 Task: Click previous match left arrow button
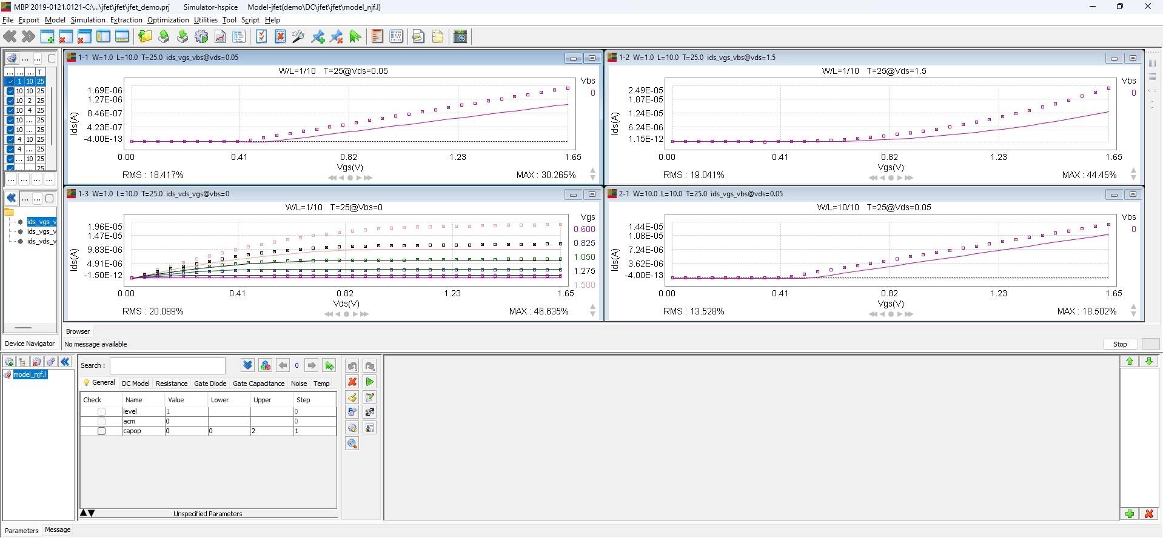[x=283, y=365]
